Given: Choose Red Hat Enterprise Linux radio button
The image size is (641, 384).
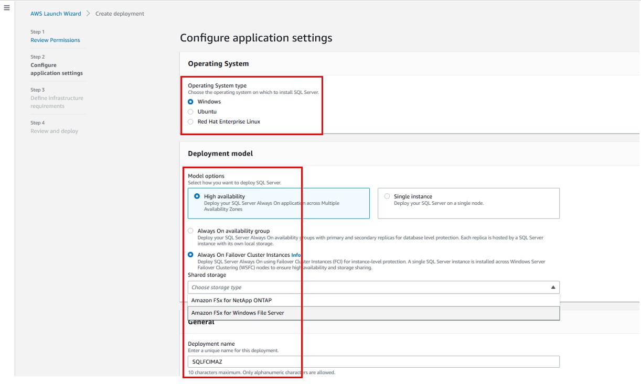Looking at the screenshot, I should [190, 122].
